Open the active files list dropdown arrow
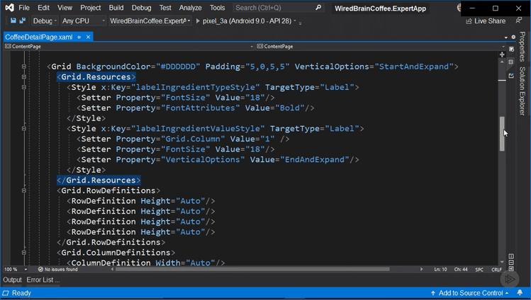 (506, 37)
